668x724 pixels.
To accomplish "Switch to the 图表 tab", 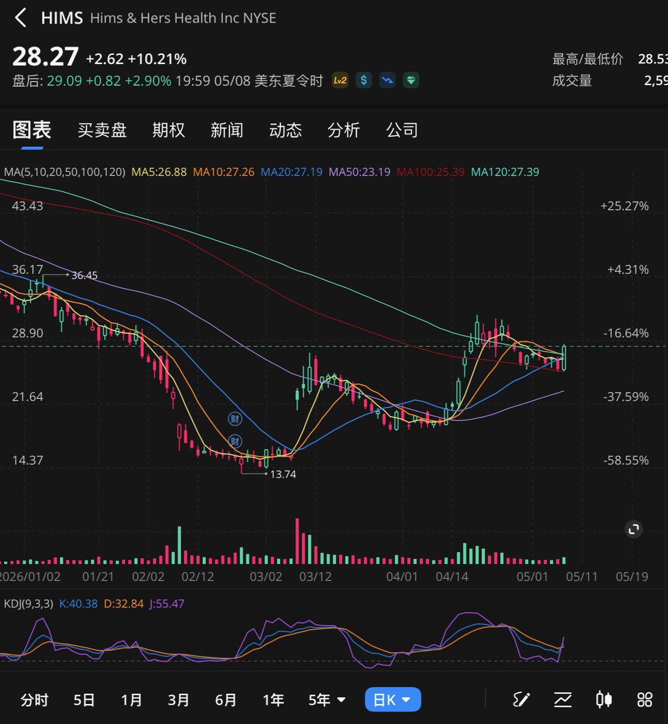I will 32,130.
